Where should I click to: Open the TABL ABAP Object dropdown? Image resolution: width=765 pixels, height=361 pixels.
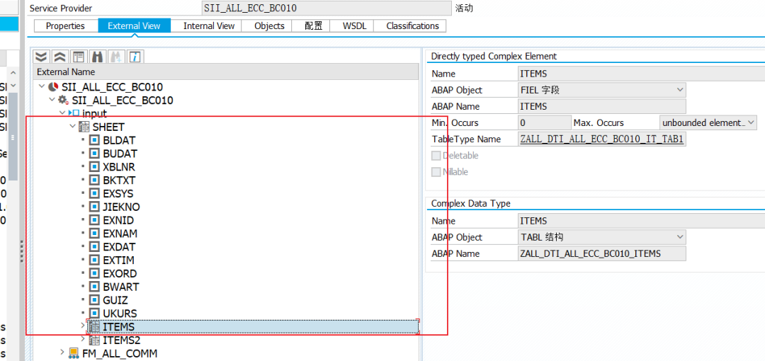(x=680, y=237)
